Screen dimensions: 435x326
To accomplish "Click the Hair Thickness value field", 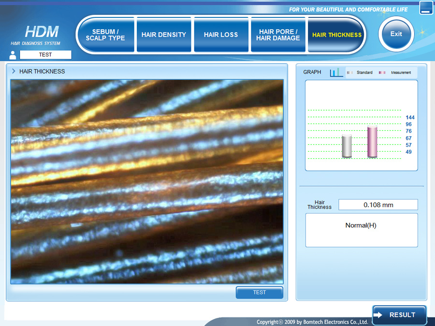I will (378, 205).
